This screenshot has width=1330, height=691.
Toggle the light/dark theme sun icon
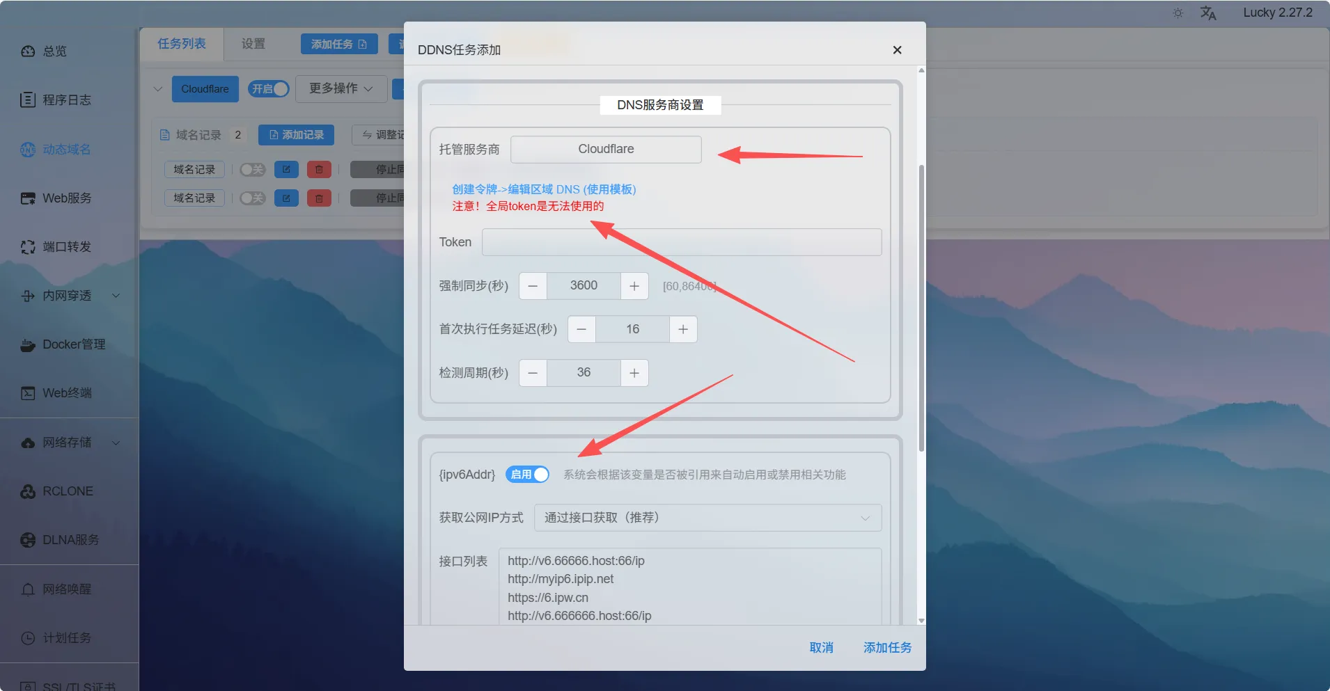(1178, 13)
